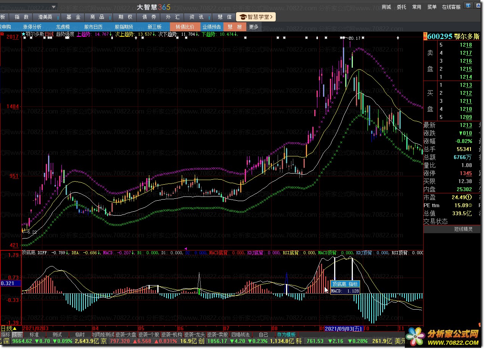The height and width of the screenshot is (349, 485).
Task: Open 新三板 sub-tab
Action: [154, 27]
